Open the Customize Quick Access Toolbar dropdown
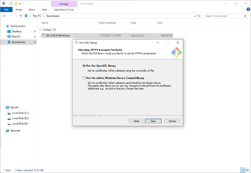The height and width of the screenshot is (173, 251). tap(20, 4)
